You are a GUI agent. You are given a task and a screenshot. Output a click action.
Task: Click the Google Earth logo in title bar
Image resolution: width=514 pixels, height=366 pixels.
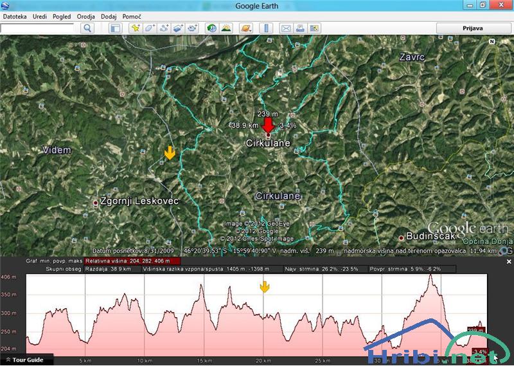tap(5, 6)
